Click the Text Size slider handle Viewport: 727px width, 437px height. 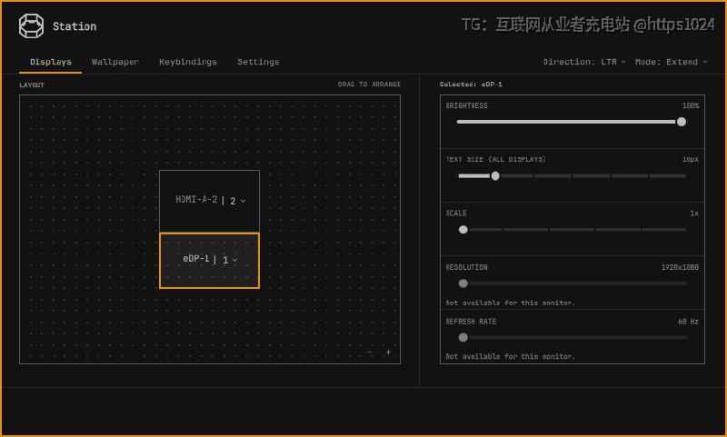(x=495, y=176)
